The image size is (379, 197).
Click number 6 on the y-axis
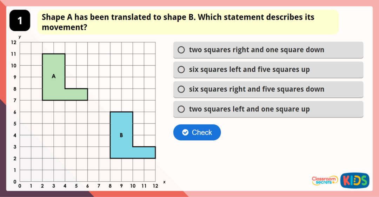pos(15,112)
